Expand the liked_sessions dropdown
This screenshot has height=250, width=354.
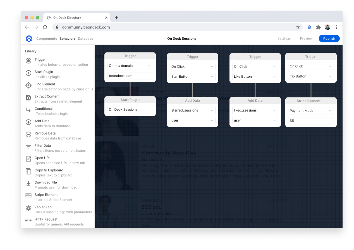[x=255, y=110]
